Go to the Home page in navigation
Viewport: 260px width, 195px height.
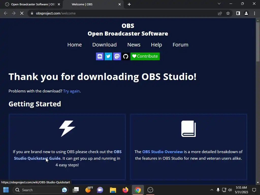click(x=74, y=45)
